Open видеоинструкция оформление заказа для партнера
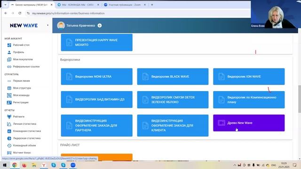 pyautogui.click(x=97, y=125)
